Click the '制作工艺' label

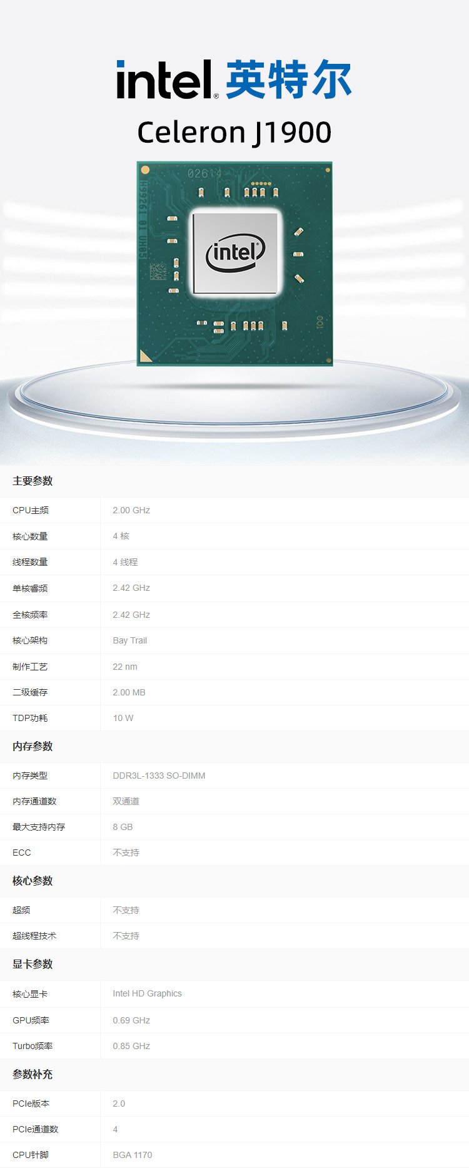[x=30, y=667]
